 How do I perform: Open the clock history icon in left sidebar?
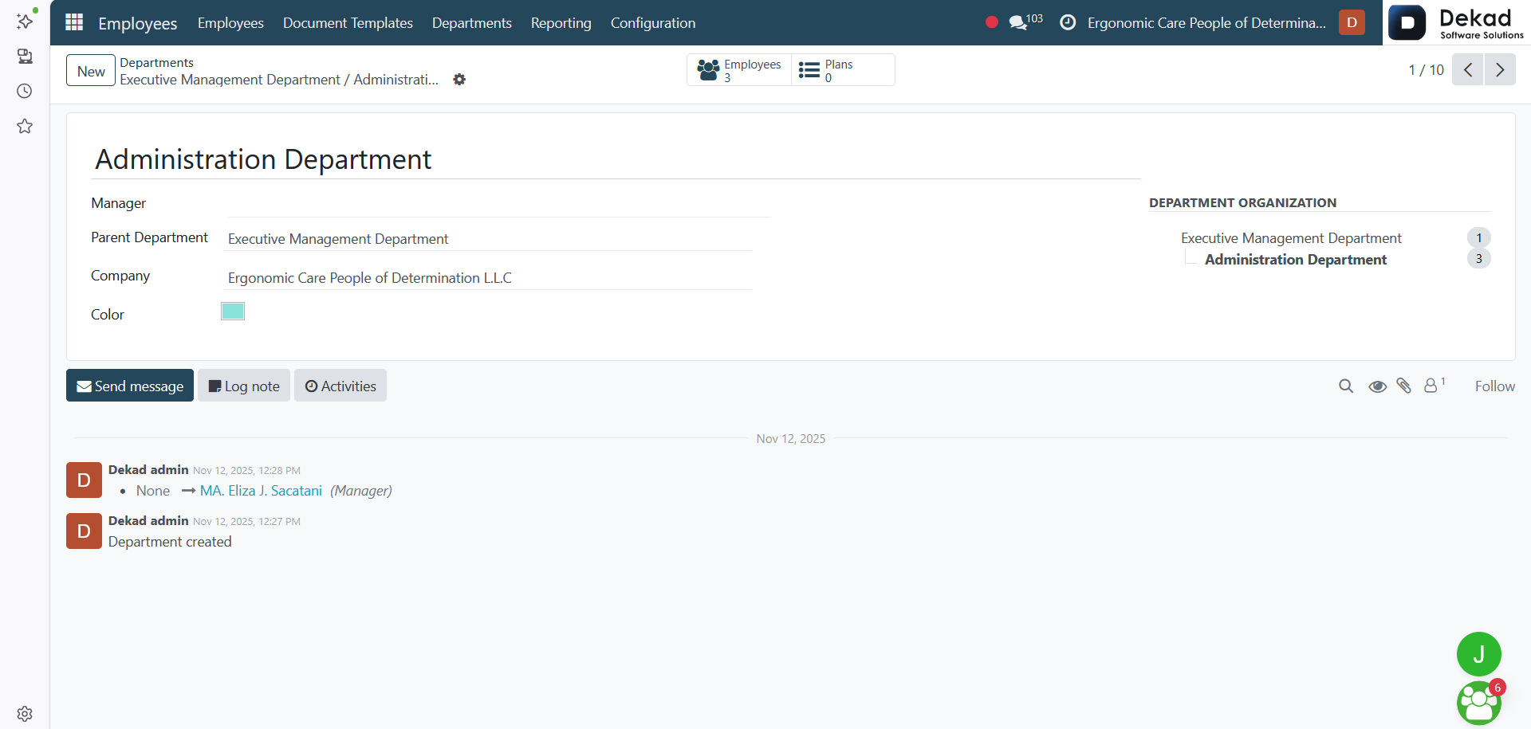coord(25,91)
